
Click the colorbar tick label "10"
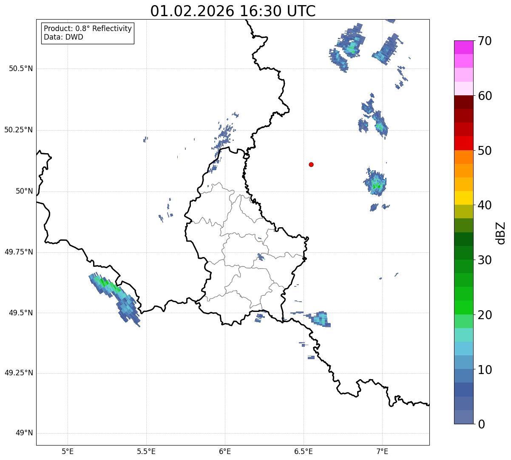pyautogui.click(x=485, y=369)
